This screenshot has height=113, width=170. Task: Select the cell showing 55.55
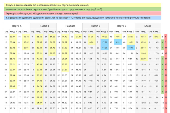click(39, 37)
